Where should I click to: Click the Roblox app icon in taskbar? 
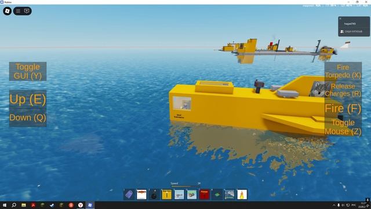click(x=90, y=205)
